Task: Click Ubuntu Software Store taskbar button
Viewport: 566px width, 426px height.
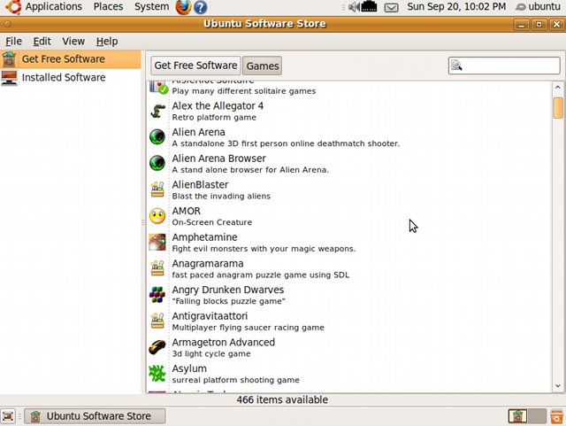Action: [95, 416]
